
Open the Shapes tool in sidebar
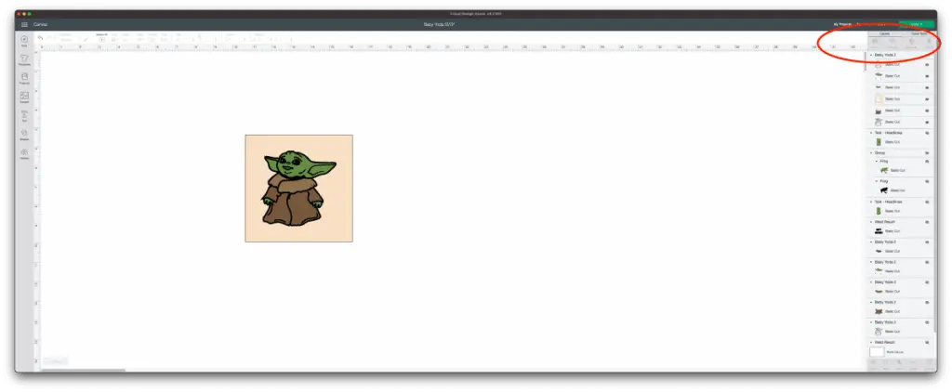pyautogui.click(x=24, y=134)
